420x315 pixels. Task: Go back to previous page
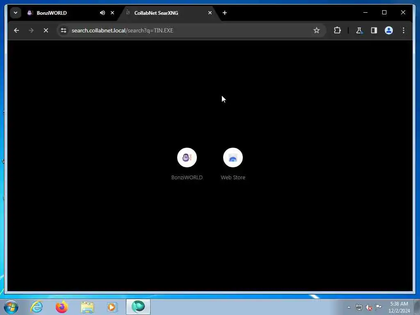coord(16,30)
